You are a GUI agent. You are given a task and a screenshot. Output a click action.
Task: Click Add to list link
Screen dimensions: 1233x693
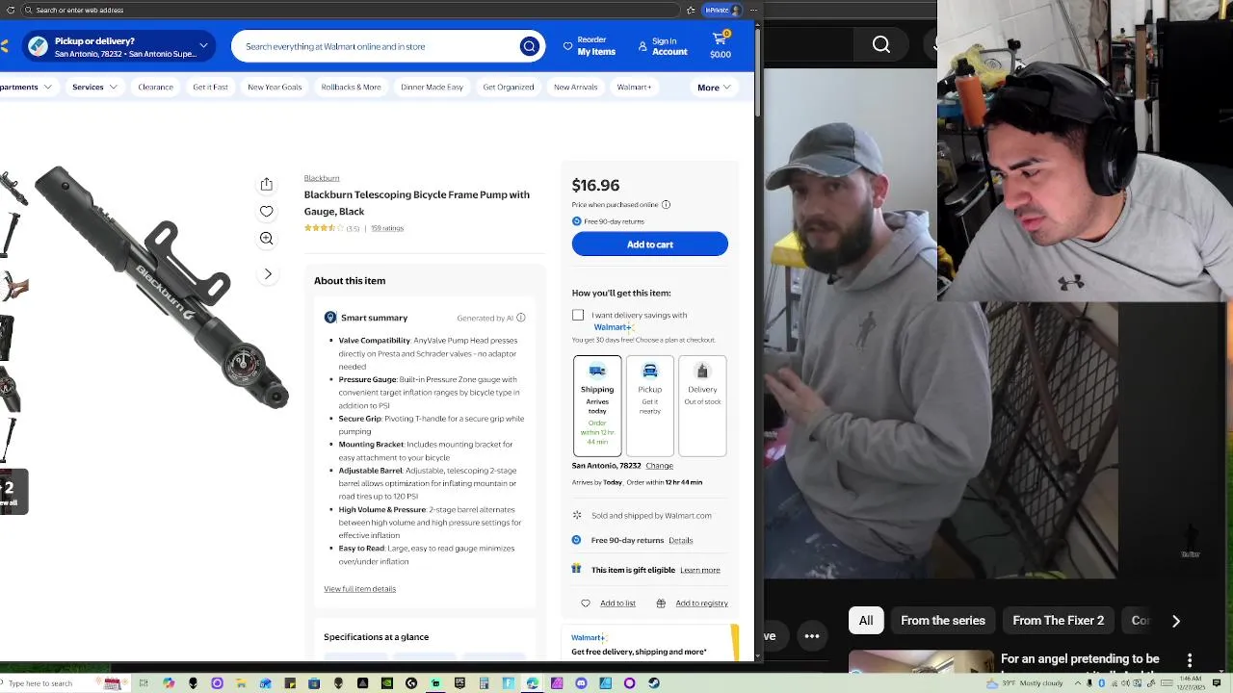(617, 603)
